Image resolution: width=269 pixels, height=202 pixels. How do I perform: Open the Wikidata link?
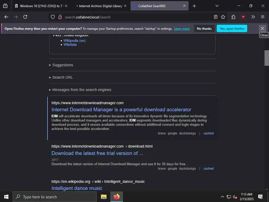[70, 45]
